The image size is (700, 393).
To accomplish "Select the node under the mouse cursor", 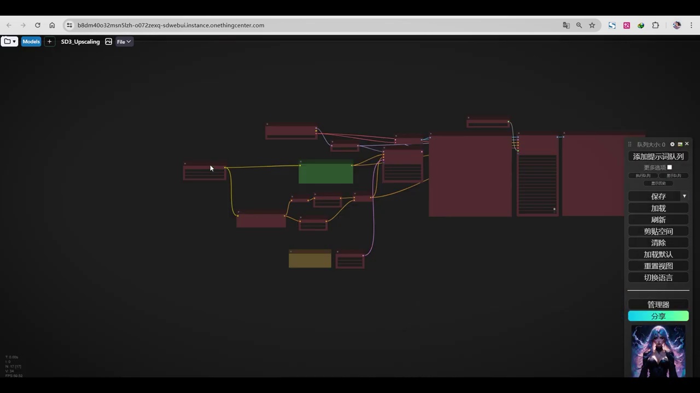I will point(205,171).
